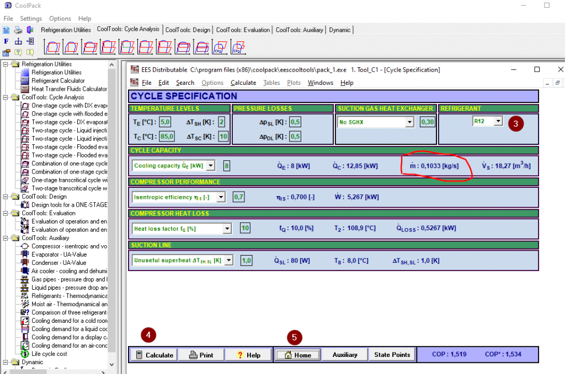Open the Calculate menu in EES
This screenshot has width=565, height=374.
click(243, 83)
